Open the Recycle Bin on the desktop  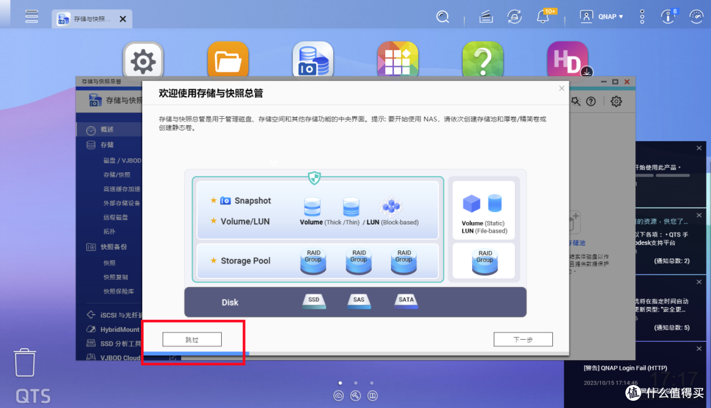pyautogui.click(x=24, y=362)
